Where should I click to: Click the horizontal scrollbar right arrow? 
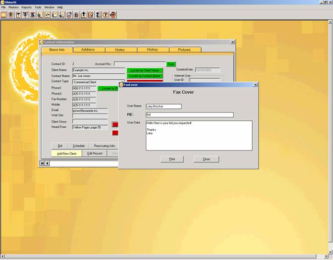326,257
